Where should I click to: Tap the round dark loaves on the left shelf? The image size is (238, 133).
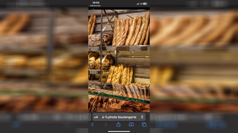tap(95, 40)
